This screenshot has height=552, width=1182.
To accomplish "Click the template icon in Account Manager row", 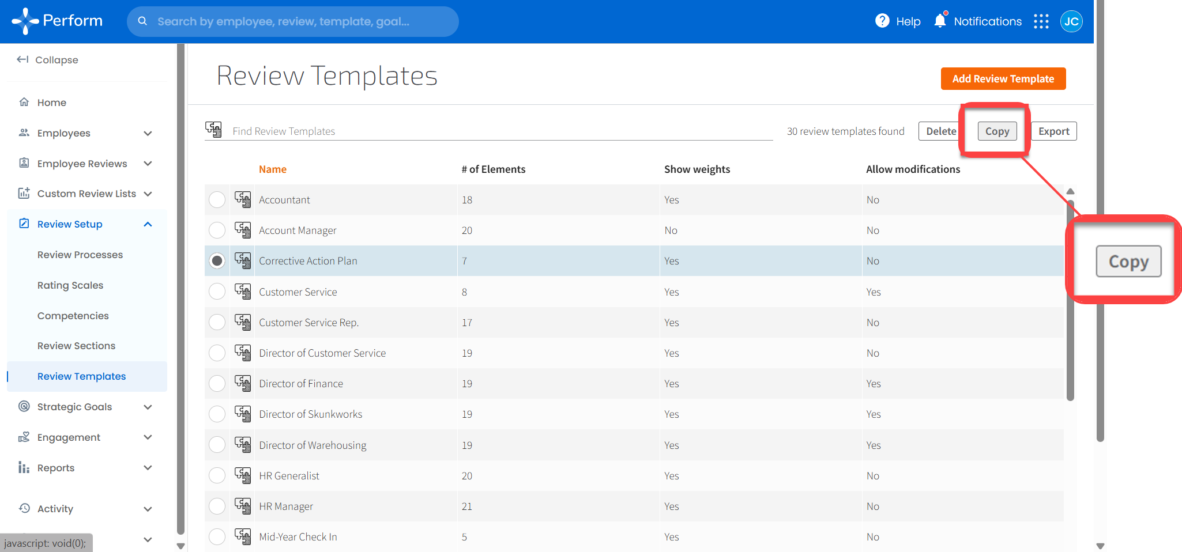I will (x=243, y=230).
